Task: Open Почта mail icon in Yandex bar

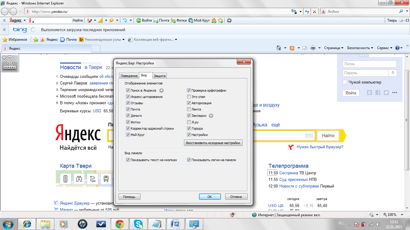Action: point(156,20)
